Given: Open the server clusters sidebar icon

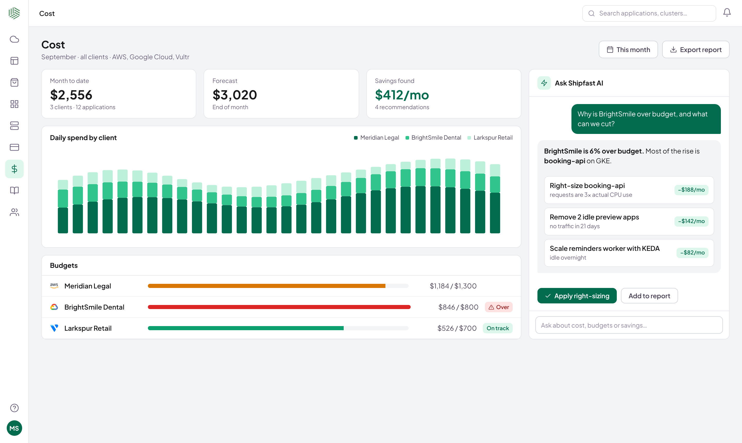Looking at the screenshot, I should pos(14,126).
